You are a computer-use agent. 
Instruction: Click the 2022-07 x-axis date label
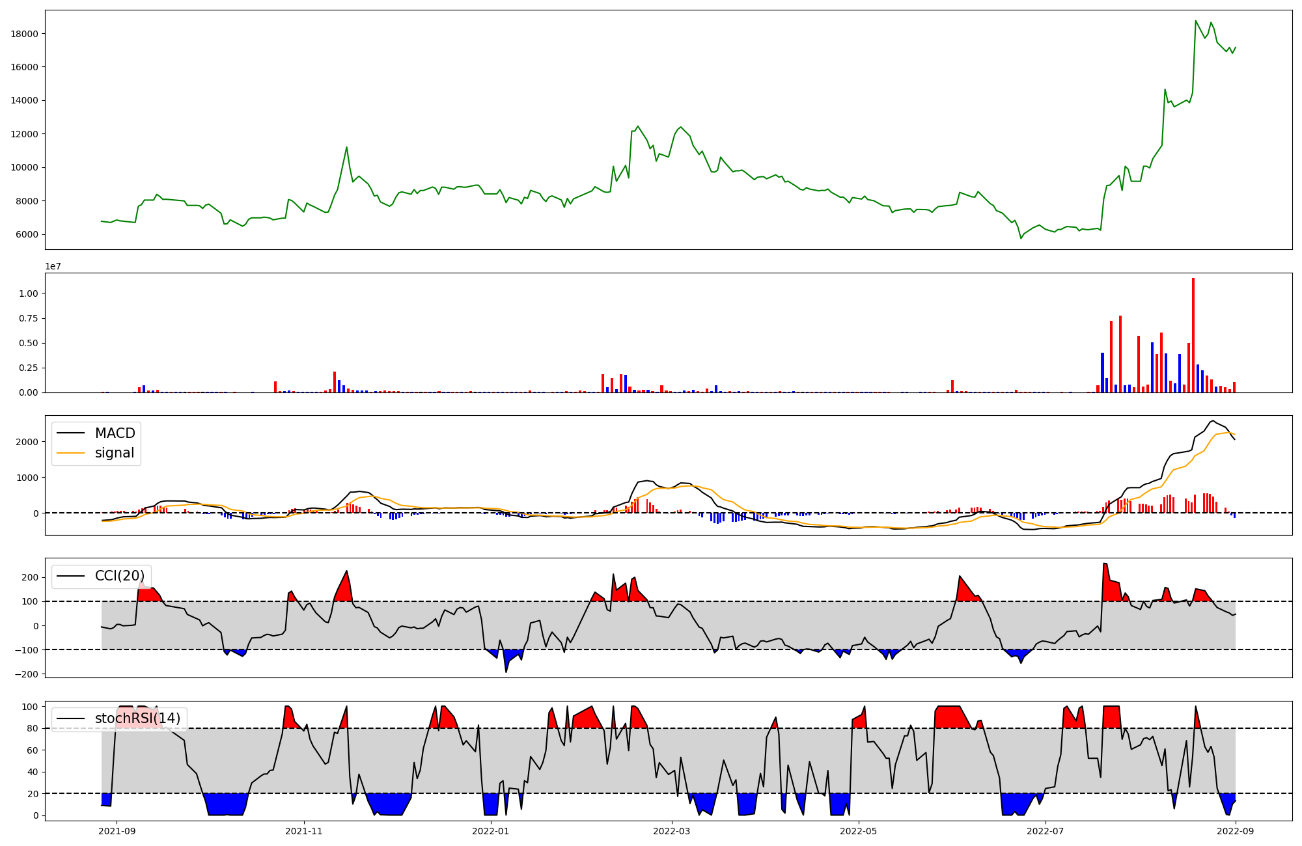[1045, 831]
